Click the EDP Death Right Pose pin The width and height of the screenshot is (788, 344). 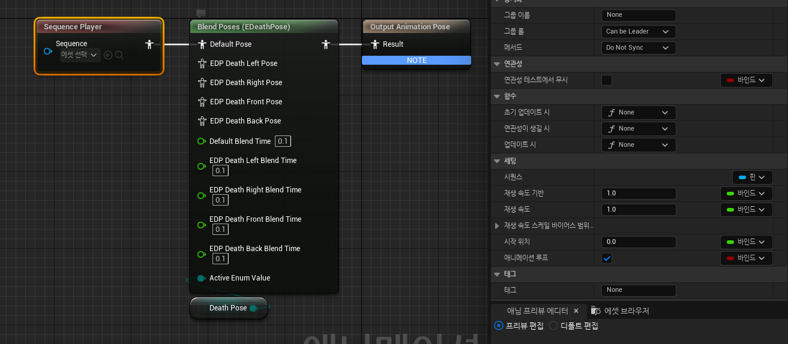pos(202,83)
